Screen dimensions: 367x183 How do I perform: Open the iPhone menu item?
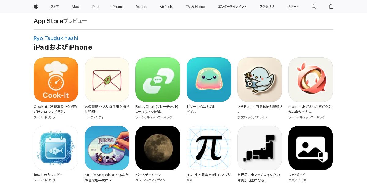(117, 7)
